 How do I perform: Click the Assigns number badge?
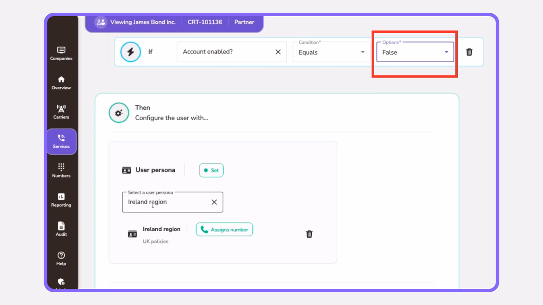pos(224,230)
